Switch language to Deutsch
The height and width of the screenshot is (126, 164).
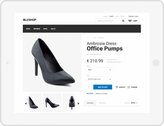coord(106,16)
